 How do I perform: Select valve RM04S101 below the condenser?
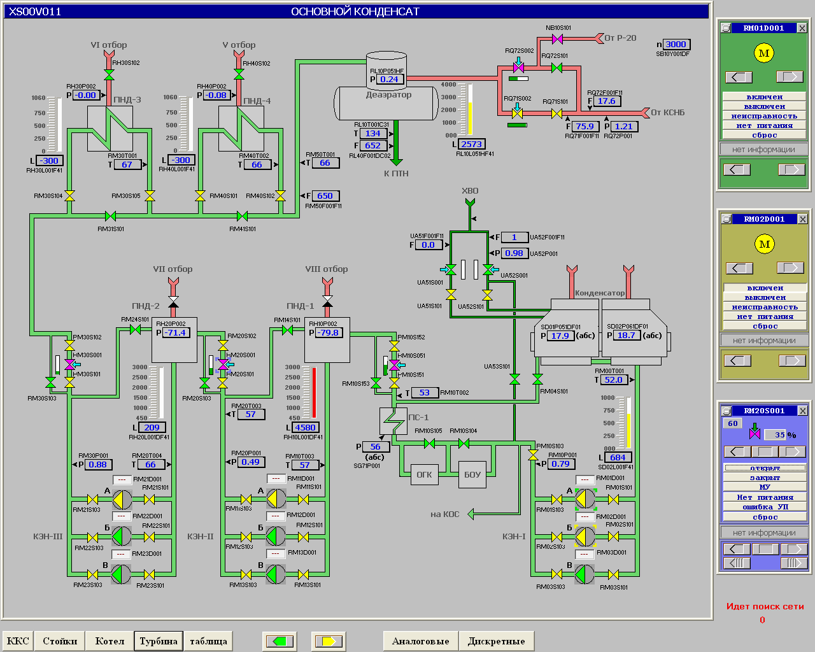pyautogui.click(x=537, y=379)
